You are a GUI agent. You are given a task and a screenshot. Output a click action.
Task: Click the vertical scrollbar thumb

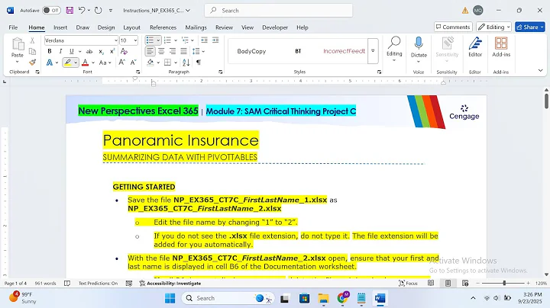pos(546,101)
